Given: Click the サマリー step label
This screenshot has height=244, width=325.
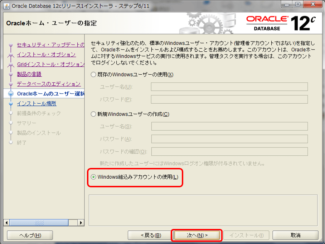Looking at the screenshot, I should point(26,123).
